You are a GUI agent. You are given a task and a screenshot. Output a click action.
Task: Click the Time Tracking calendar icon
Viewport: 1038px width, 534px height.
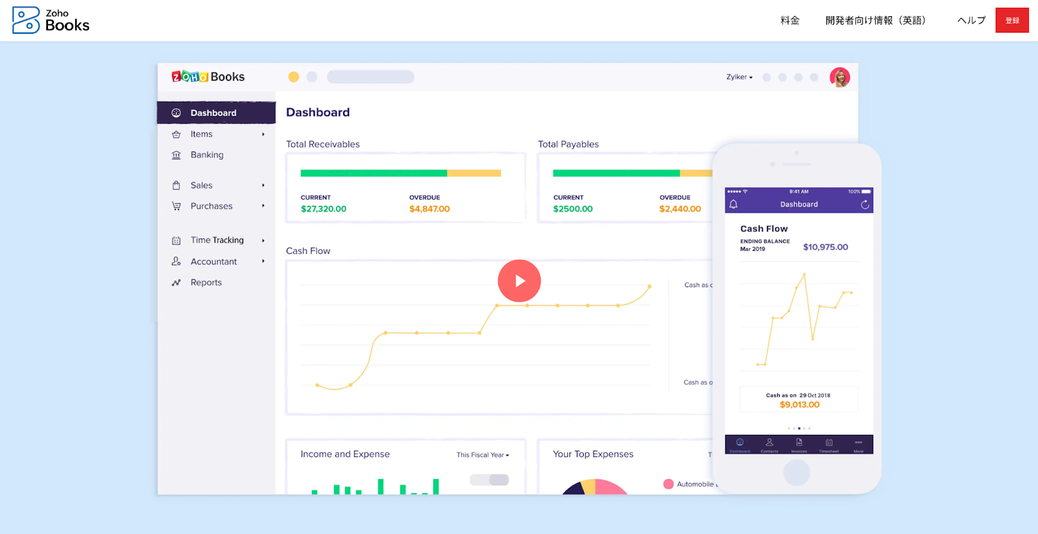pos(176,240)
